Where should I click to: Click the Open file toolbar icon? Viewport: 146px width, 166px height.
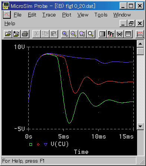[8, 34]
